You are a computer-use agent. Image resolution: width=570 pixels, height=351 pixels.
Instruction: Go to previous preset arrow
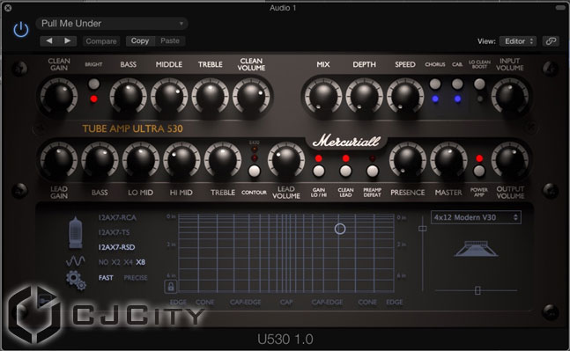tap(49, 40)
